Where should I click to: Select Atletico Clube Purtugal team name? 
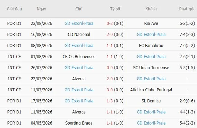[151, 90]
